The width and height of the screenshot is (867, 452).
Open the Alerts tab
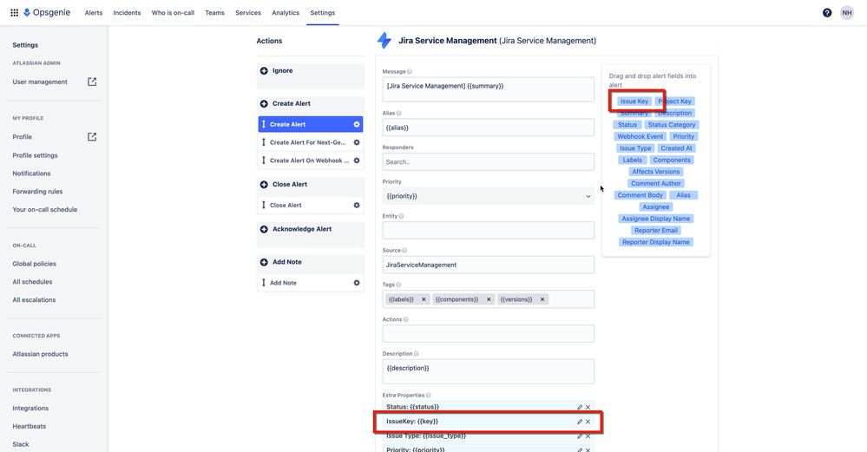click(94, 13)
